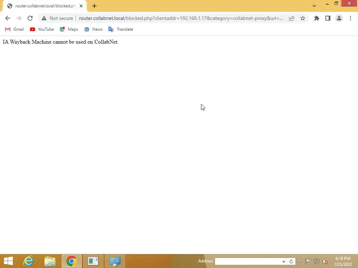Minimize the Chrome window

(x=327, y=3)
